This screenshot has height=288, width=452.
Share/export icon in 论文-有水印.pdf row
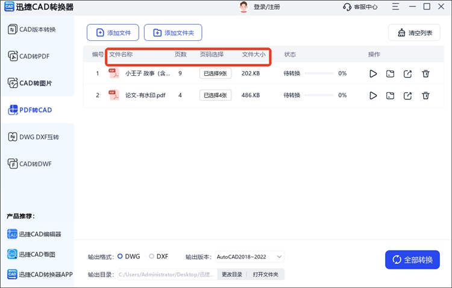pyautogui.click(x=407, y=95)
